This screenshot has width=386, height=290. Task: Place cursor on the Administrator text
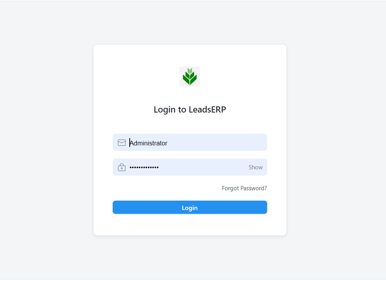pos(149,143)
